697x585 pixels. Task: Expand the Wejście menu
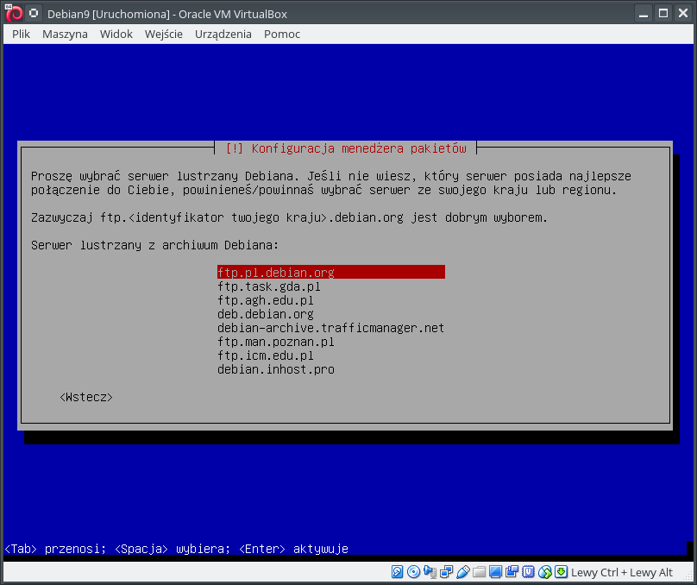(x=164, y=34)
